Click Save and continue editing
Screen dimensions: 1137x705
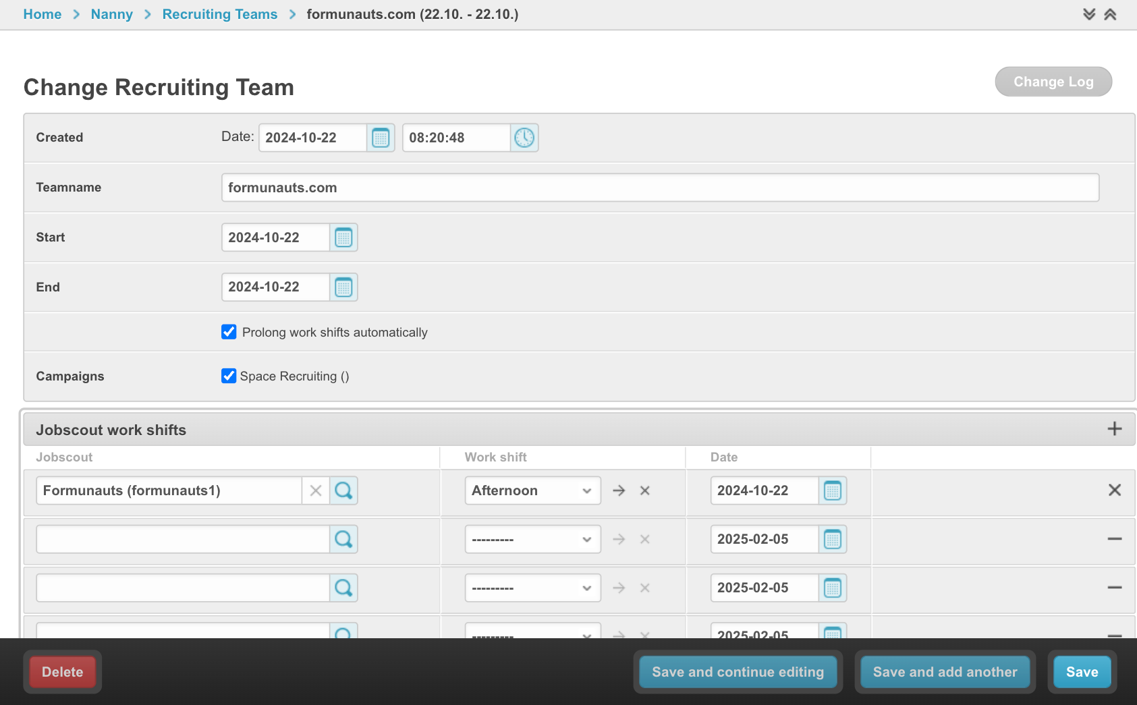pyautogui.click(x=738, y=672)
